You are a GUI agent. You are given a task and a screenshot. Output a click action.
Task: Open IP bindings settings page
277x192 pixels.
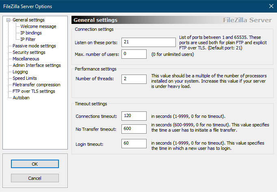(31, 33)
